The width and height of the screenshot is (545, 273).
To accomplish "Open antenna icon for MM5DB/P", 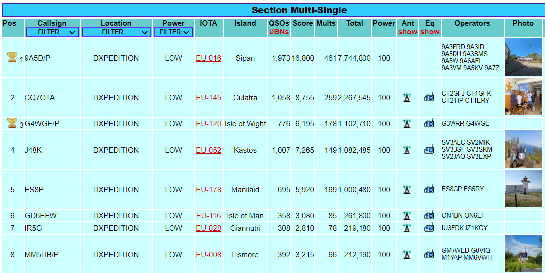I will tap(407, 254).
